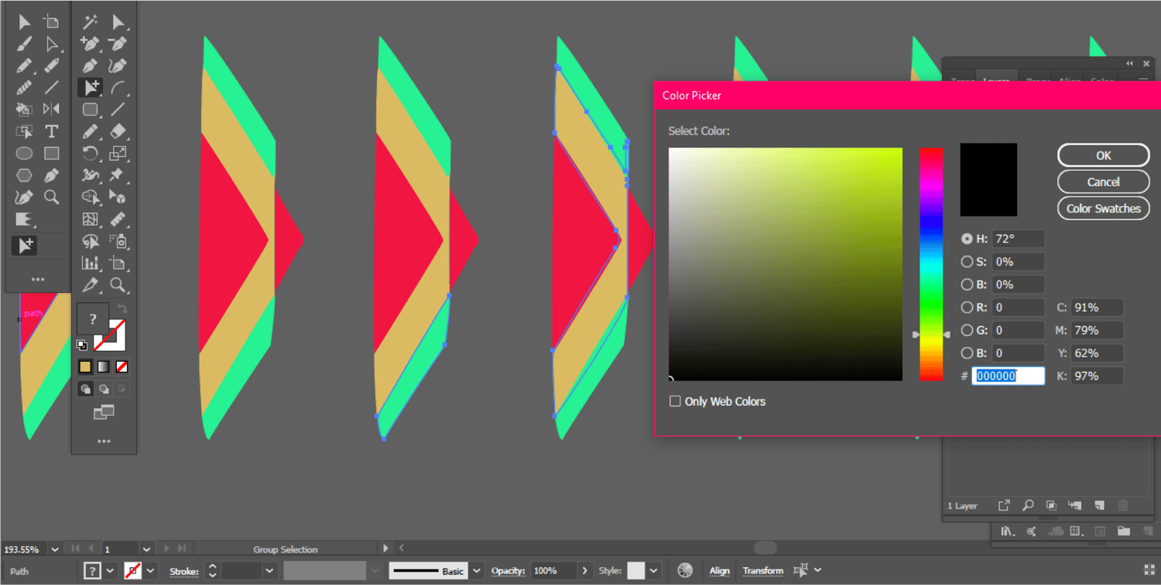The width and height of the screenshot is (1161, 585).
Task: Click the Make Clipping Mask icon
Action: coord(1051,505)
